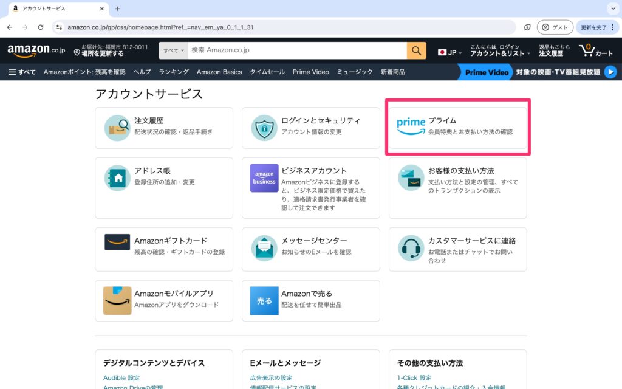This screenshot has height=389, width=622.
Task: Click the ゲスト profile button
Action: (x=555, y=27)
